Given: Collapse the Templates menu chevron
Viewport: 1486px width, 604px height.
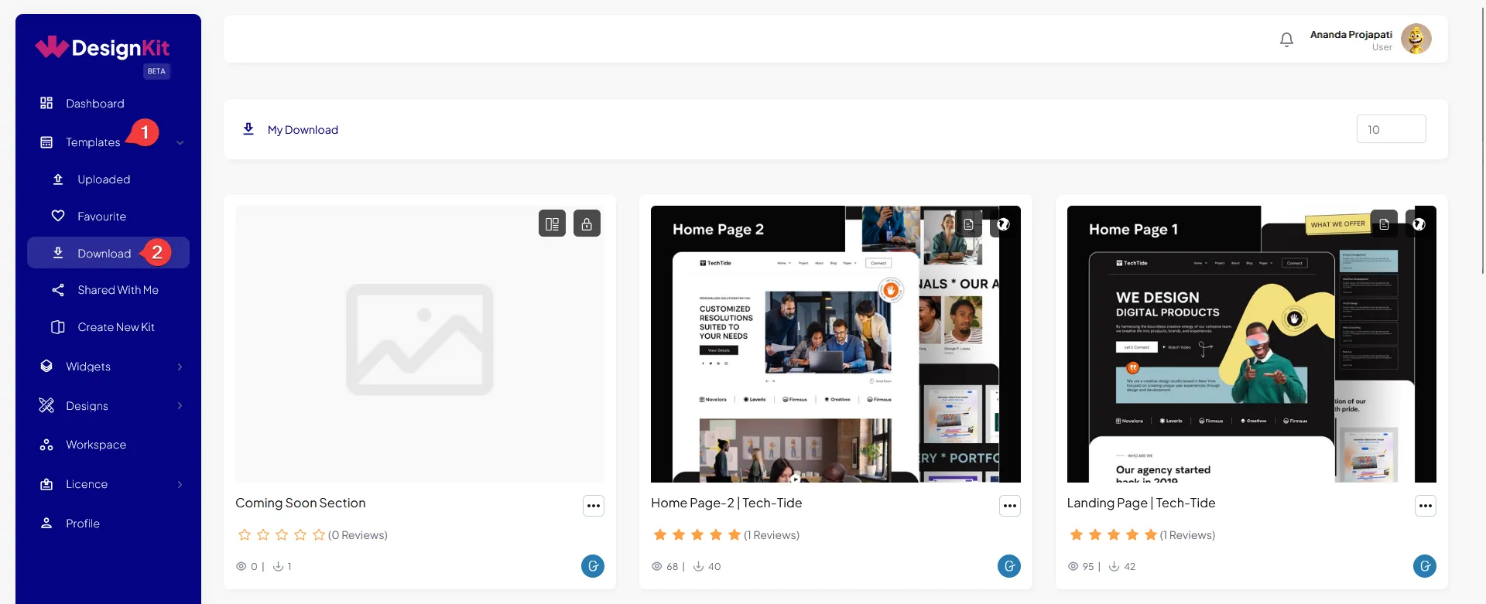Looking at the screenshot, I should (180, 143).
